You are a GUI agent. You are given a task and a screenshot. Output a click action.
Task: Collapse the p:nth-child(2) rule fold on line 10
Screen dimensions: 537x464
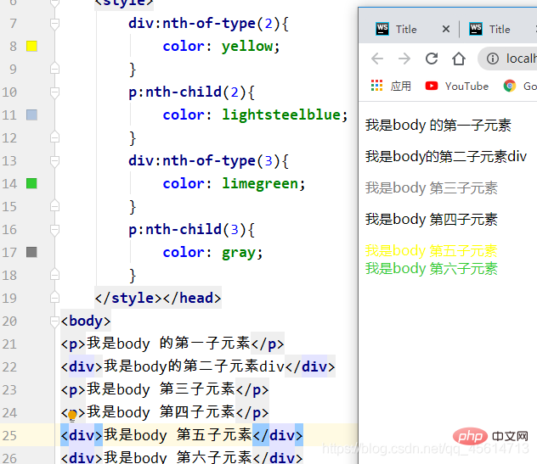coord(54,92)
